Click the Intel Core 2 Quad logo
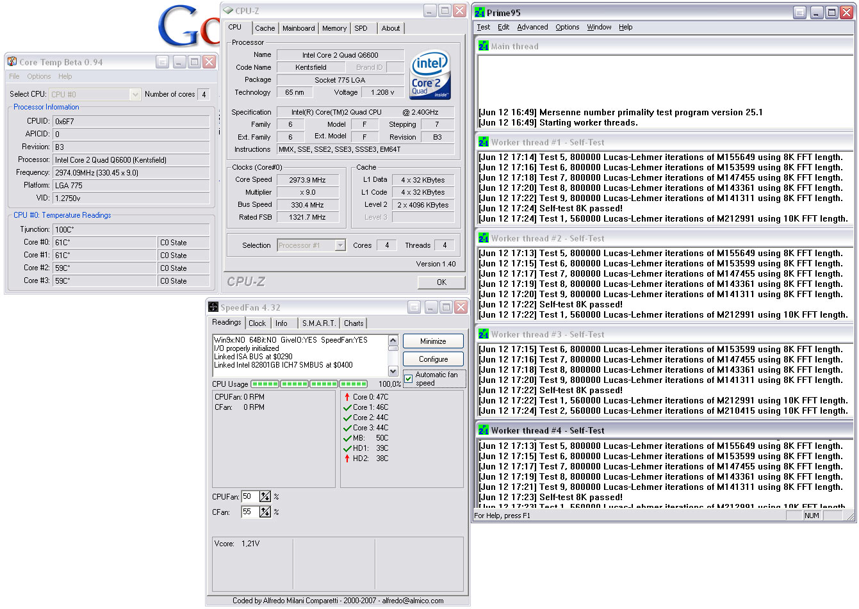Viewport: 859px width, 609px height. click(x=430, y=75)
